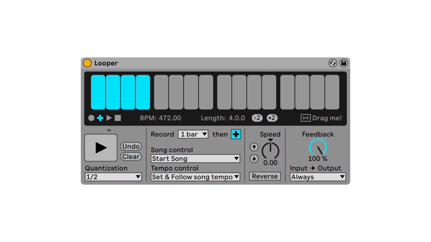431x242 pixels.
Task: Toggle the Reverse button
Action: point(265,176)
